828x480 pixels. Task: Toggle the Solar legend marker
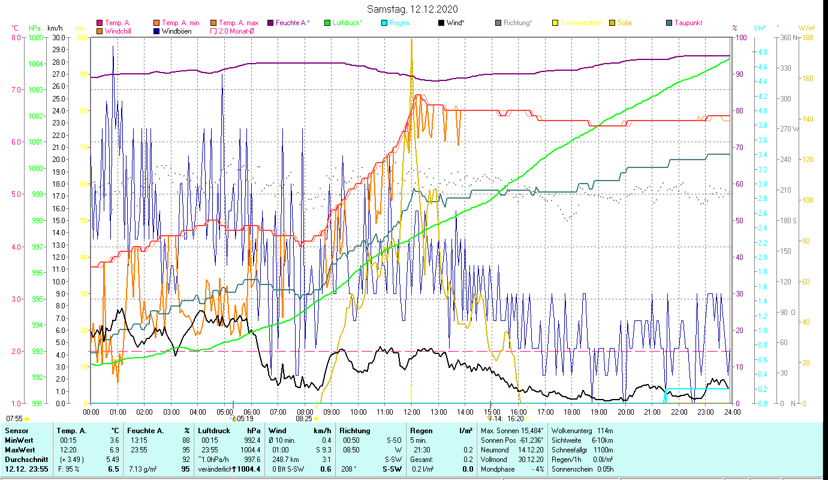pos(612,23)
